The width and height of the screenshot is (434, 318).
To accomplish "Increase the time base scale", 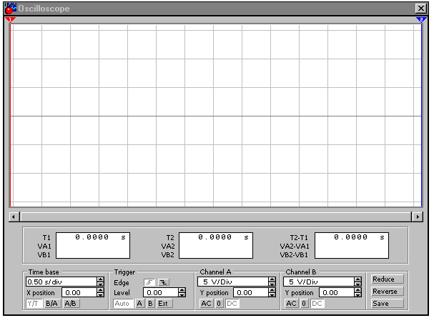I will (x=101, y=279).
